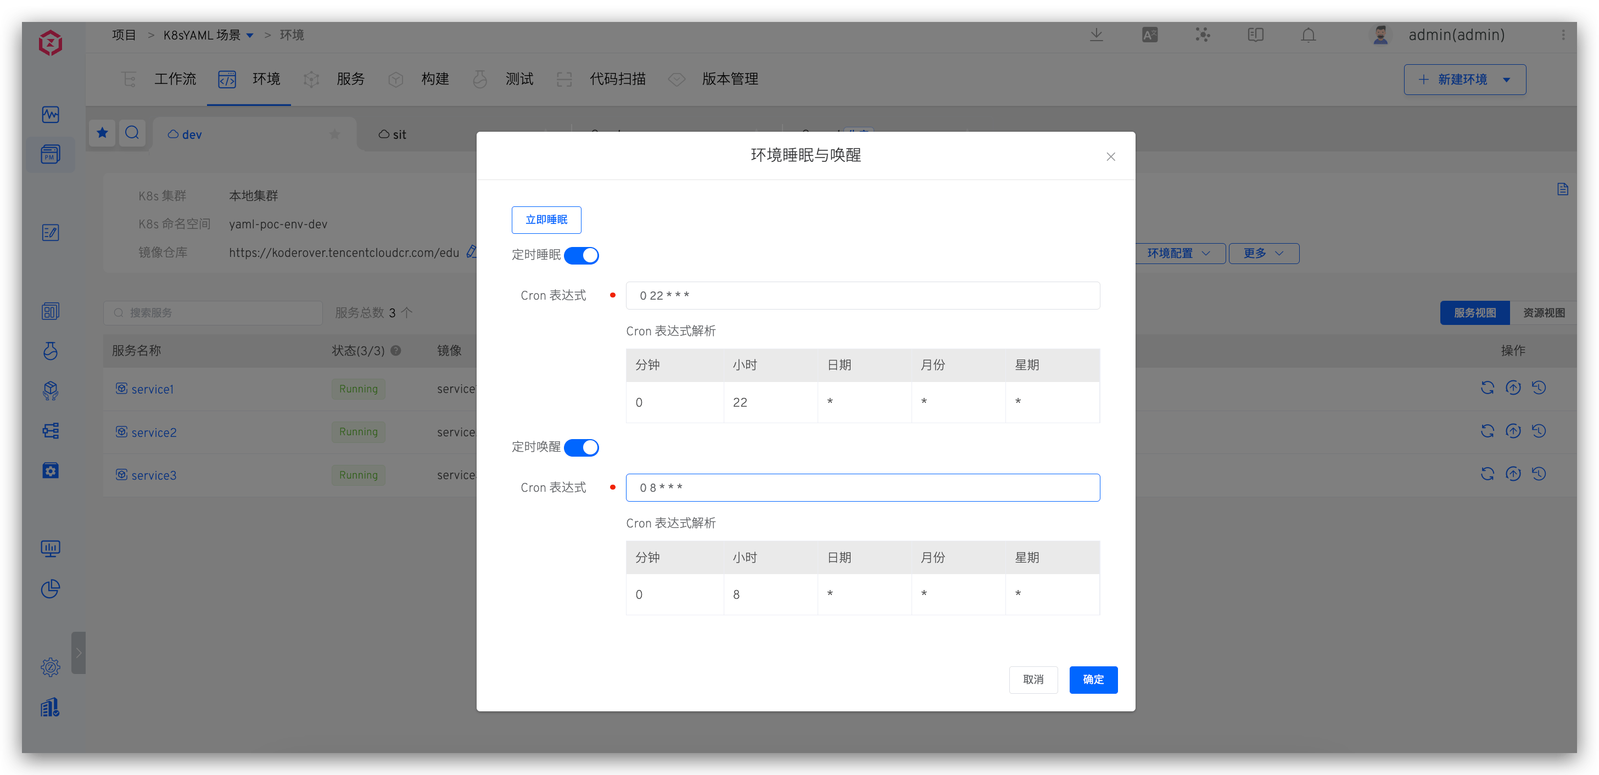The width and height of the screenshot is (1599, 775).
Task: Click history icon for service3 row
Action: tap(1539, 474)
